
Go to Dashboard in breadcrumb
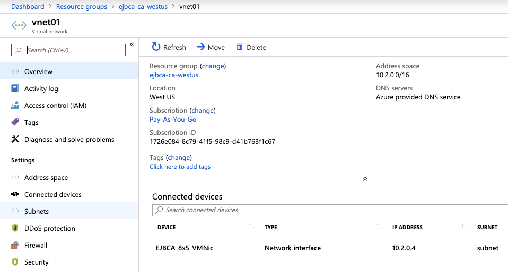tap(28, 6)
